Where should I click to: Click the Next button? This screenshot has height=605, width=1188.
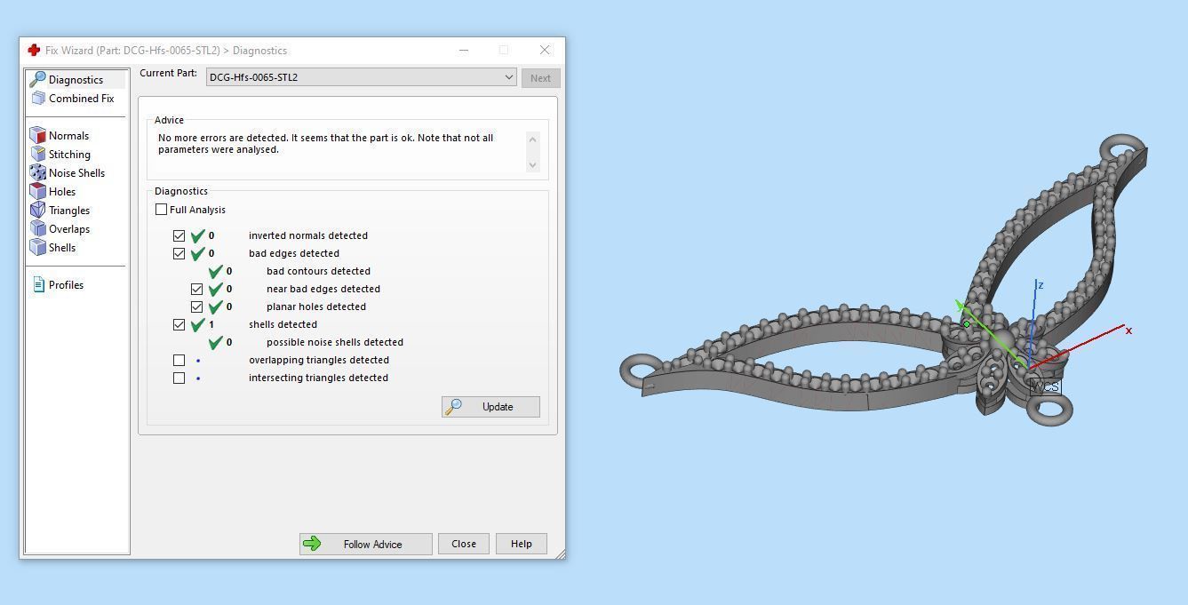[x=540, y=78]
